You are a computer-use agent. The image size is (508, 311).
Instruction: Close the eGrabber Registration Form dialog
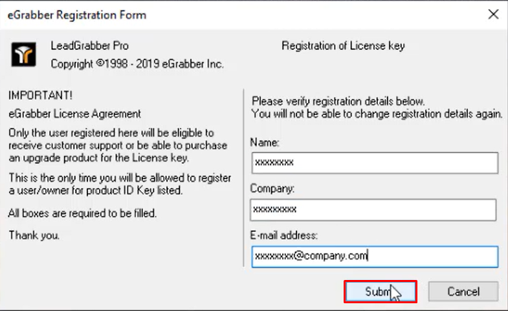pyautogui.click(x=493, y=14)
